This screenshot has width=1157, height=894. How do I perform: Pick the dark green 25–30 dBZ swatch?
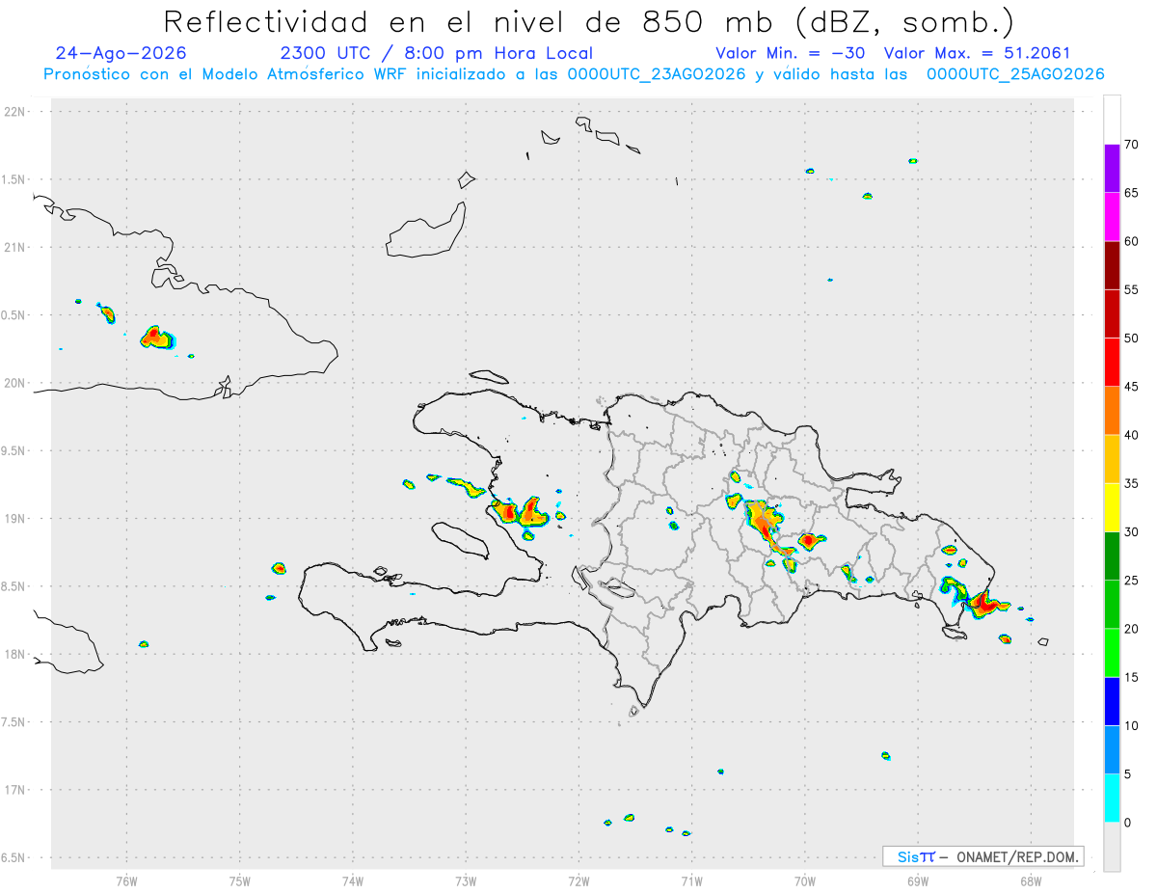pyautogui.click(x=1112, y=556)
